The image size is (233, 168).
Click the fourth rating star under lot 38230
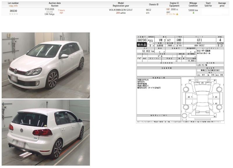(17, 14)
